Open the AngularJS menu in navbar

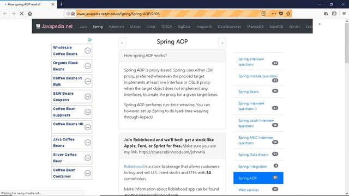click(204, 27)
